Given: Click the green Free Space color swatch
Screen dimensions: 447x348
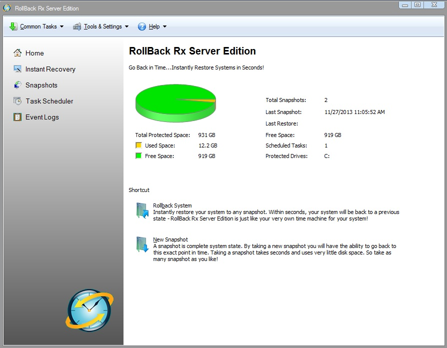Looking at the screenshot, I should click(138, 156).
